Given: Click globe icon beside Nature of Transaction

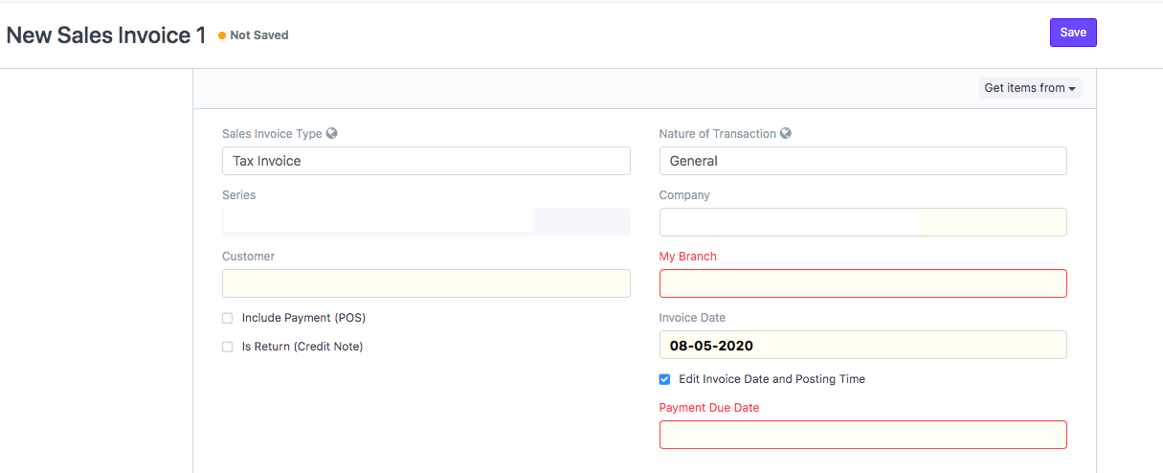Looking at the screenshot, I should coord(786,134).
